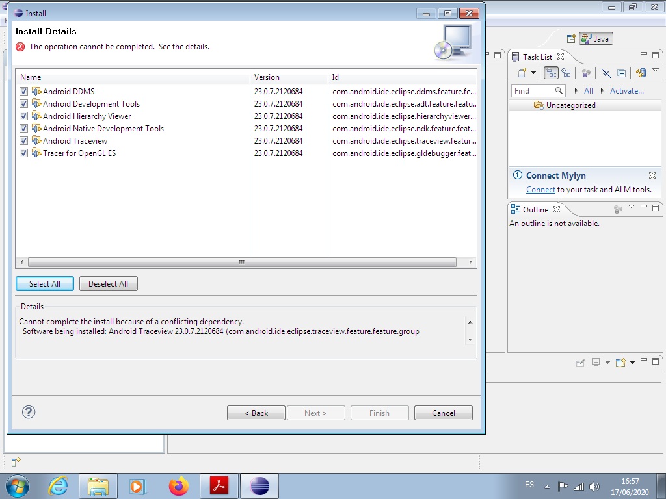Uncheck Android Traceview checkbox
Viewport: 666px width, 499px height.
coord(23,140)
